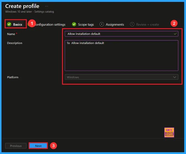Focus the Name input field
The image size is (186, 154).
pyautogui.click(x=121, y=34)
